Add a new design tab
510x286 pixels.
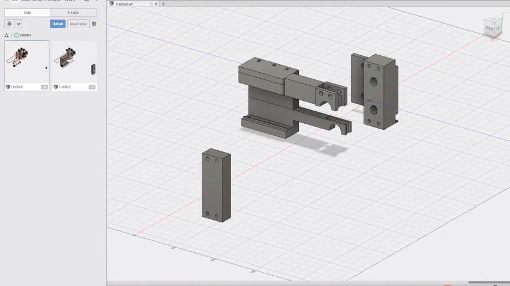(163, 4)
